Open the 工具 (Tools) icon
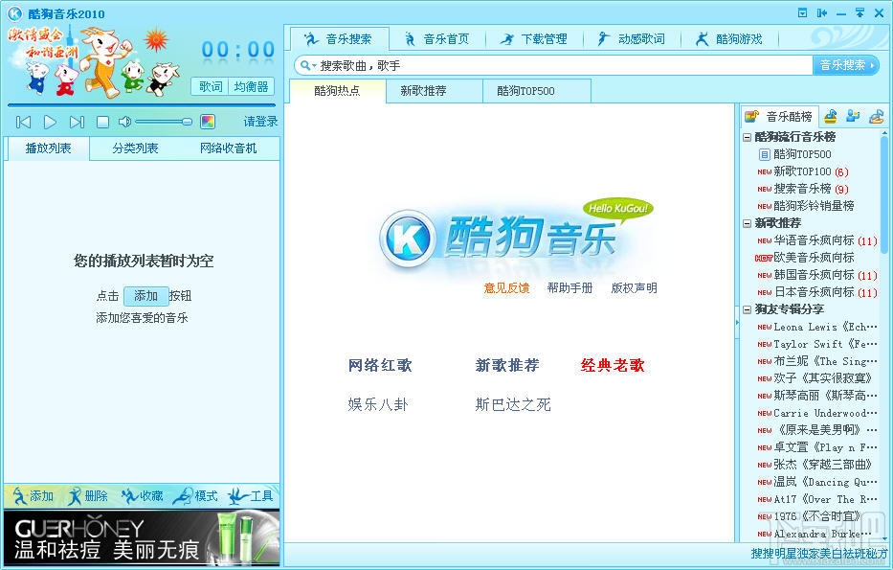The width and height of the screenshot is (893, 570). 238,495
